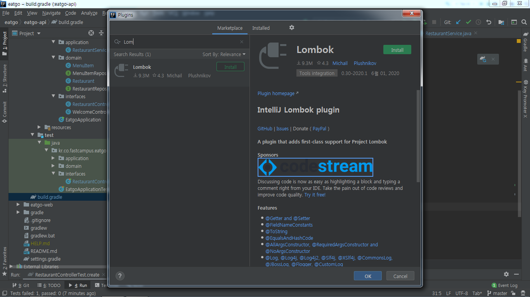Select Lombok plugin in search results
The image size is (530, 297).
(x=180, y=71)
